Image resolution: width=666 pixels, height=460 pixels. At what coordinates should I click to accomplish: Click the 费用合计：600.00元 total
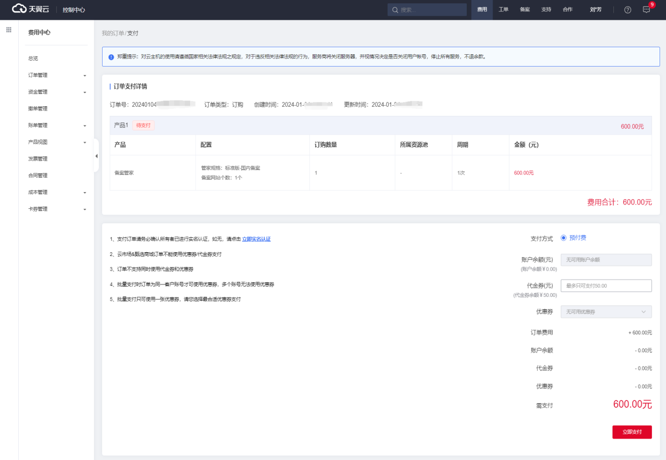pos(619,202)
